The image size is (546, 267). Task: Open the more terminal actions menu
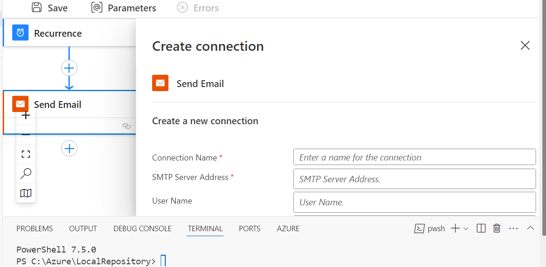tap(513, 228)
